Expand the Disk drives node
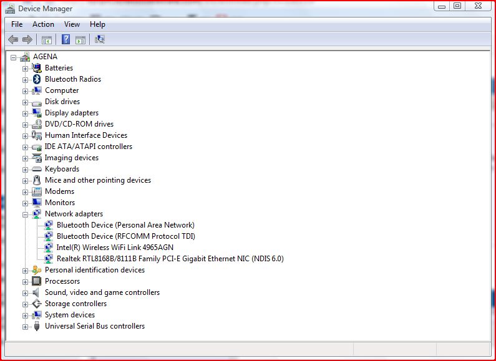Image resolution: width=496 pixels, height=361 pixels. tap(26, 102)
